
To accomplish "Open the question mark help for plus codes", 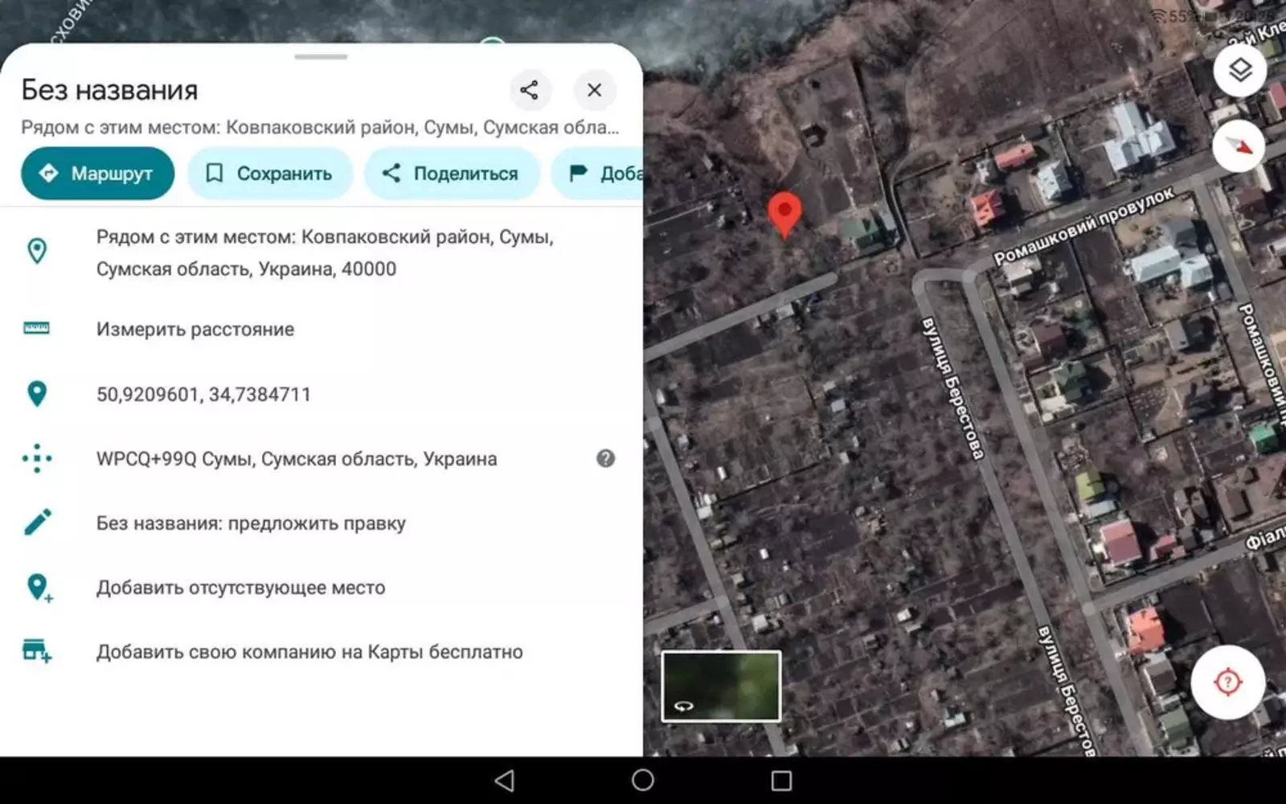I will coord(605,458).
